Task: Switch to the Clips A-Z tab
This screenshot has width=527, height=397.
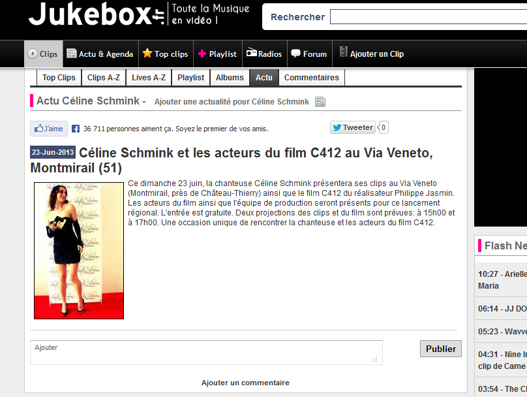Action: click(104, 78)
